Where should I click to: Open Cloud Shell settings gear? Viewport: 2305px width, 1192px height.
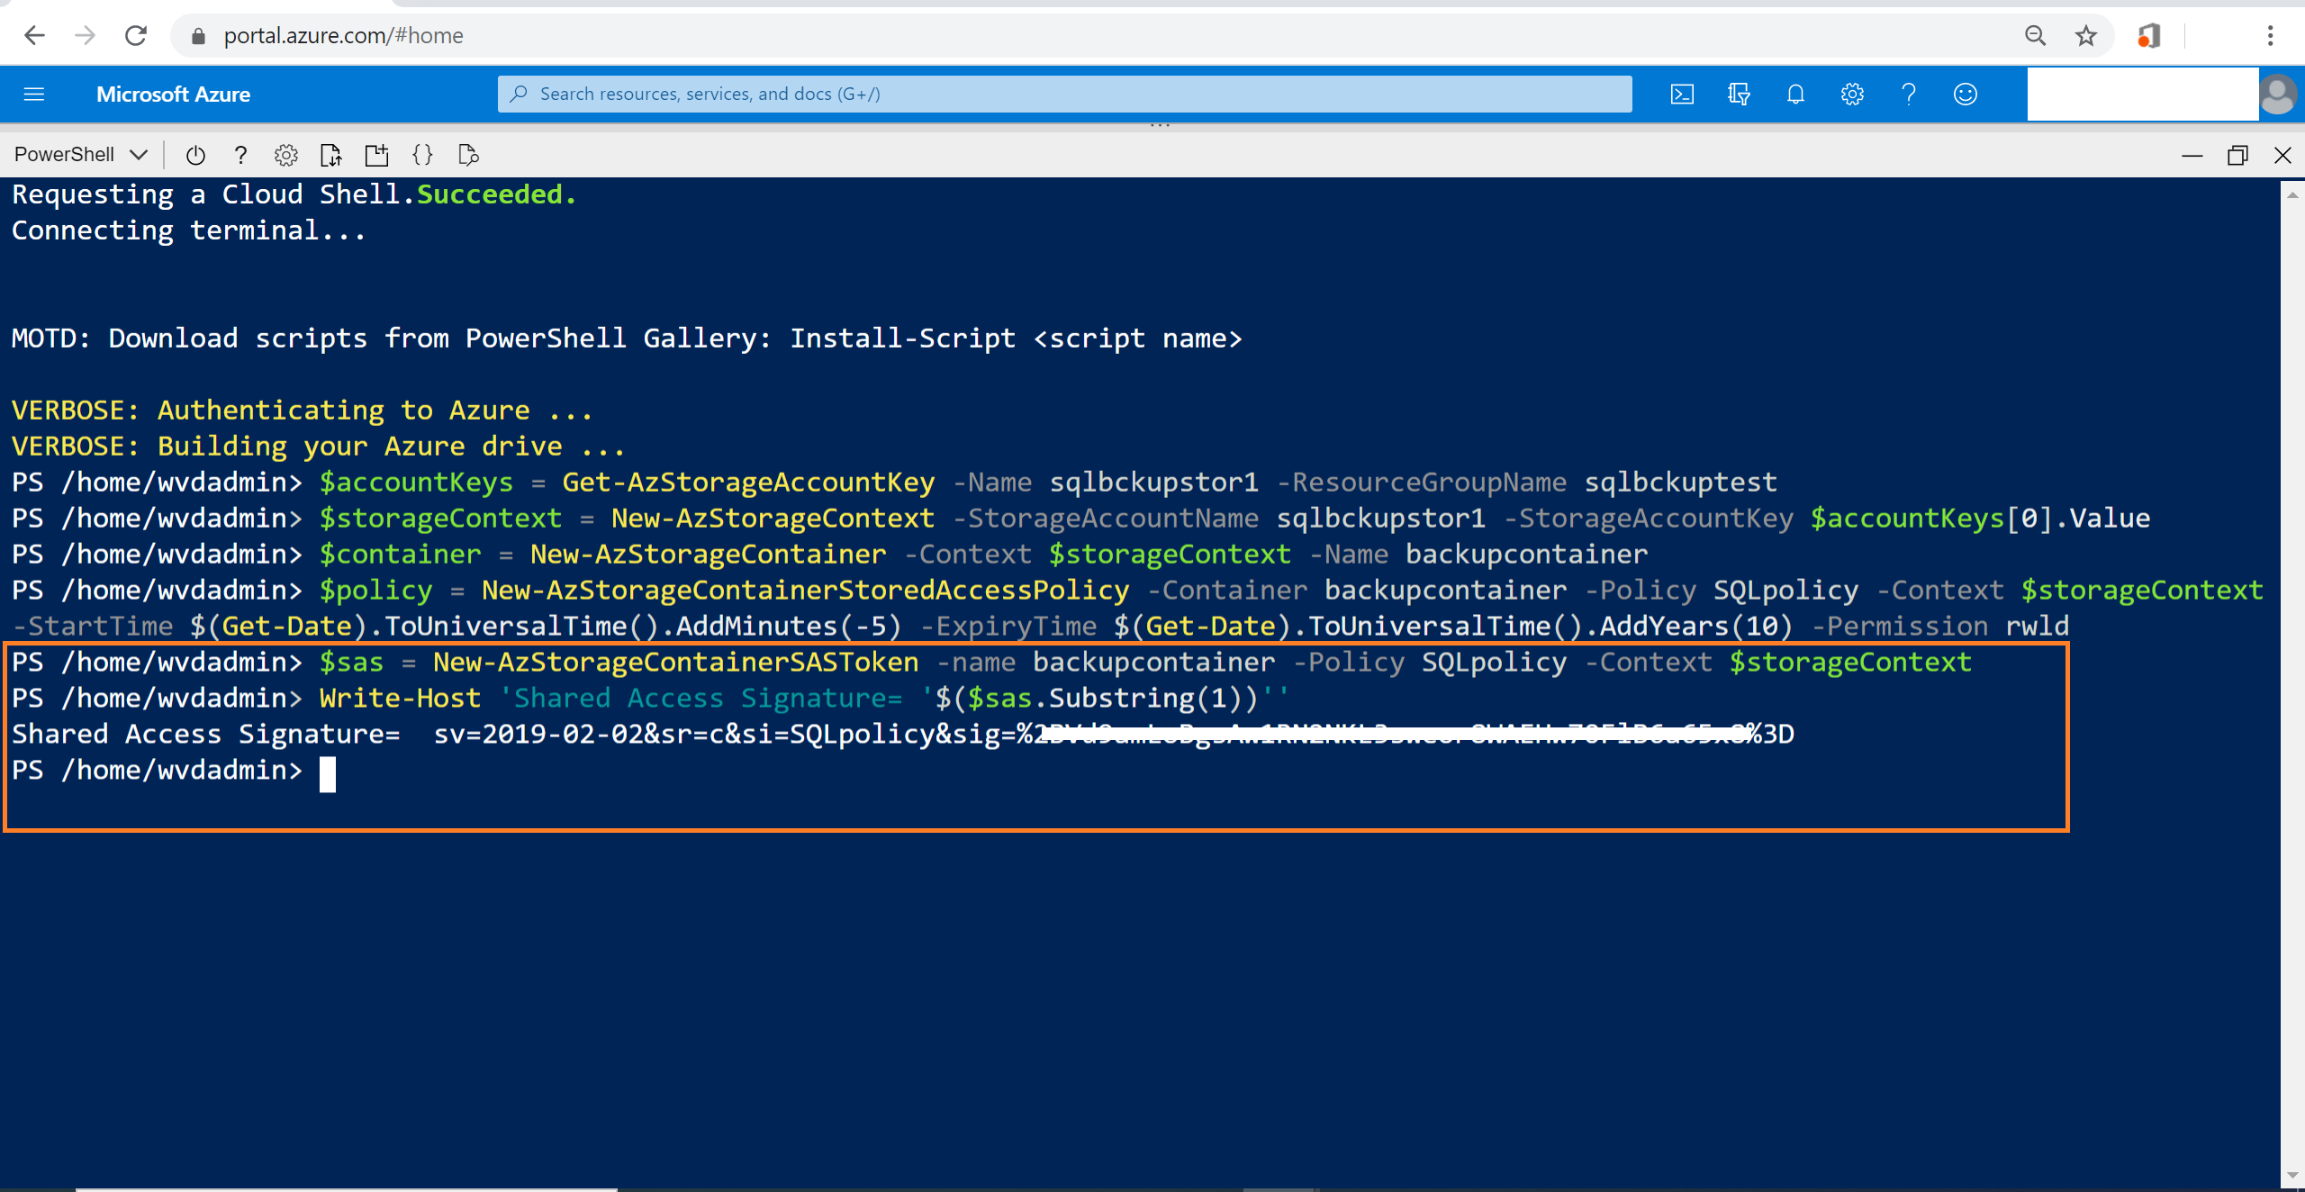tap(286, 155)
